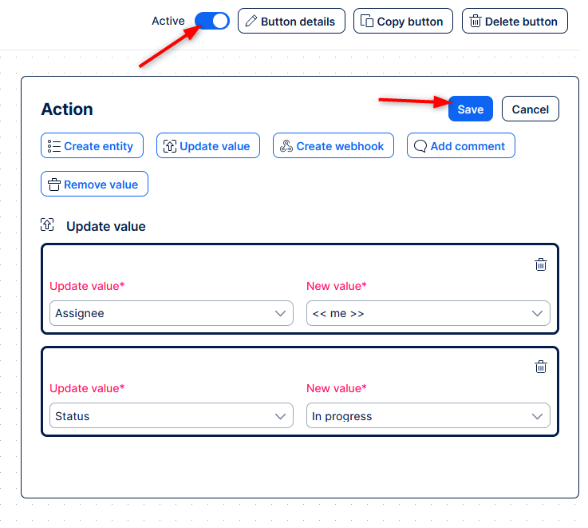Click the Button details label
Viewport: 588px width, 528px height.
298,22
